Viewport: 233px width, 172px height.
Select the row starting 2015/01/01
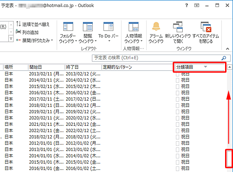tap(113, 162)
